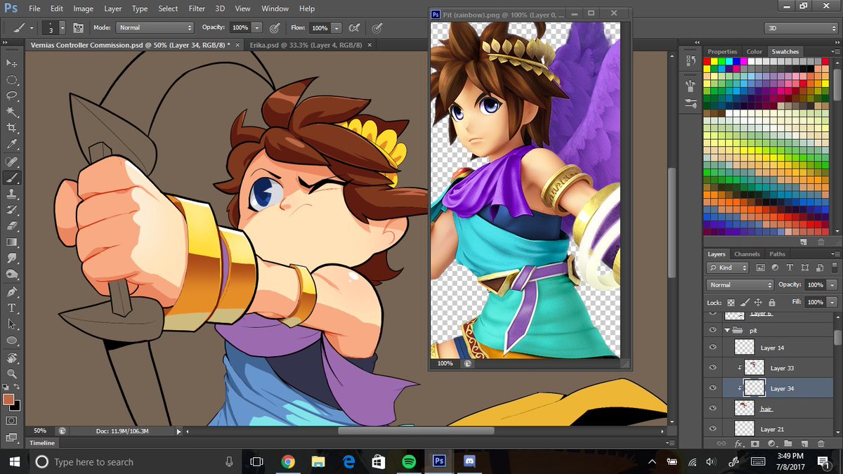This screenshot has width=843, height=474.
Task: Select the Move tool
Action: [x=12, y=63]
